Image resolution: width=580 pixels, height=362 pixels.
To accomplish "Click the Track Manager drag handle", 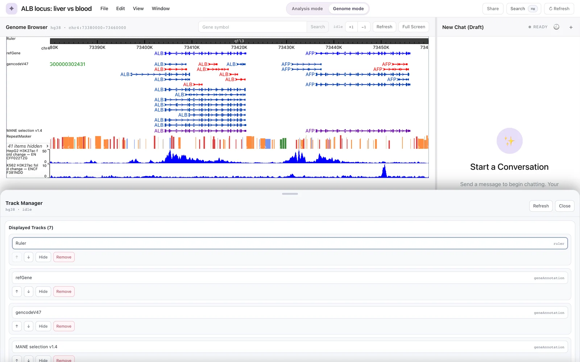I will pyautogui.click(x=290, y=194).
